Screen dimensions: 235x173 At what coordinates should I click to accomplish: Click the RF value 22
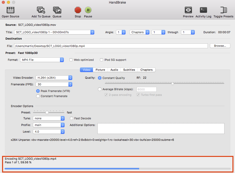[x=145, y=78]
